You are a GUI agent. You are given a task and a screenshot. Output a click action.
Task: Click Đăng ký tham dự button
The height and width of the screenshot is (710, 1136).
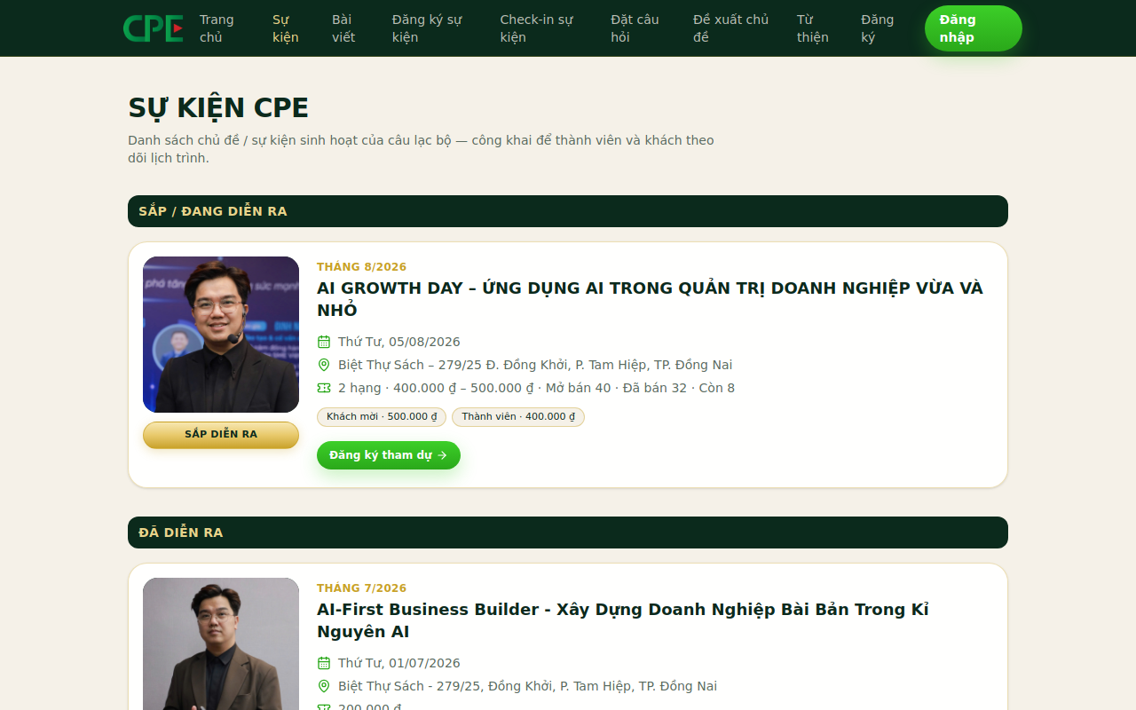tap(389, 455)
